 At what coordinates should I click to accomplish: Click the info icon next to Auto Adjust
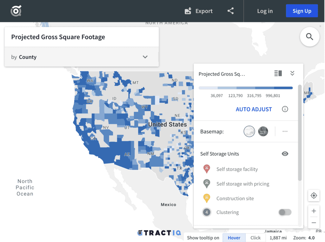(285, 109)
